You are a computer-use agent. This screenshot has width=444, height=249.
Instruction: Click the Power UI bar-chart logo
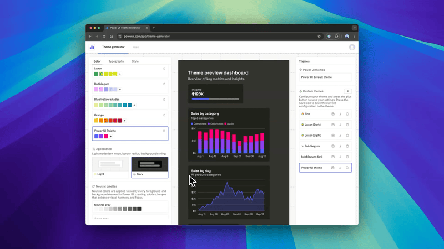click(x=92, y=48)
